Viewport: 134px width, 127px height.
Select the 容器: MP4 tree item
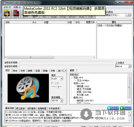(78, 77)
